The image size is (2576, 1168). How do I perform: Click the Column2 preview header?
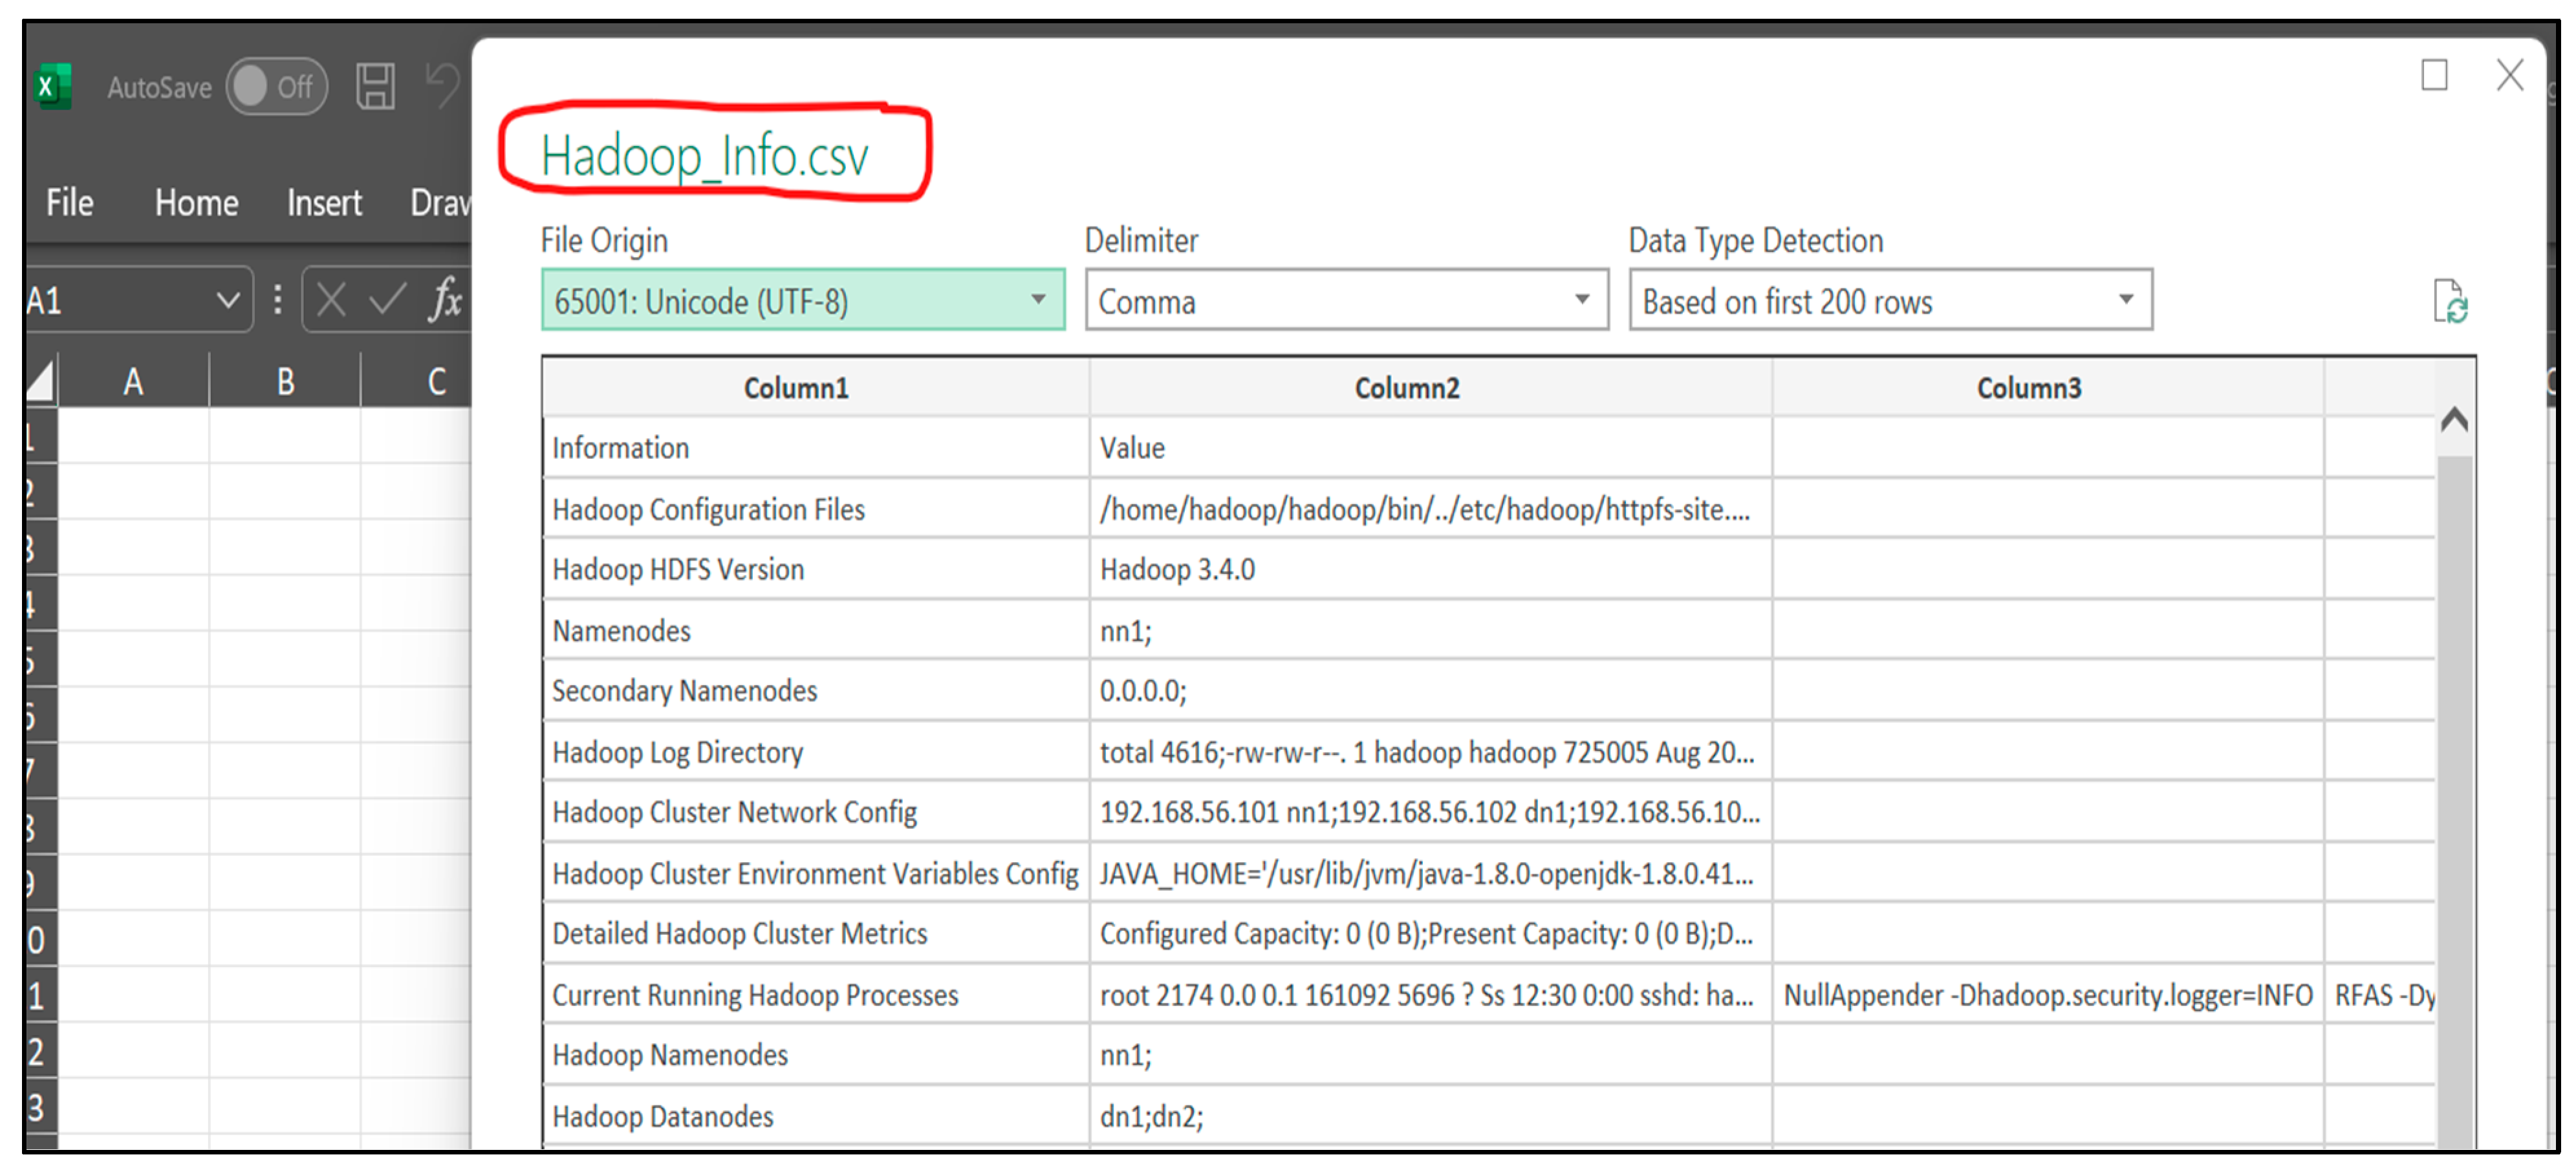1406,388
